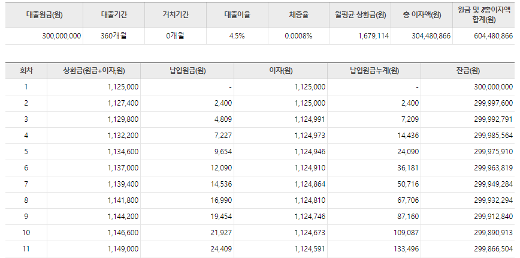This screenshot has width=520, height=258.
Task: Click the installment number 11
Action: 26,249
